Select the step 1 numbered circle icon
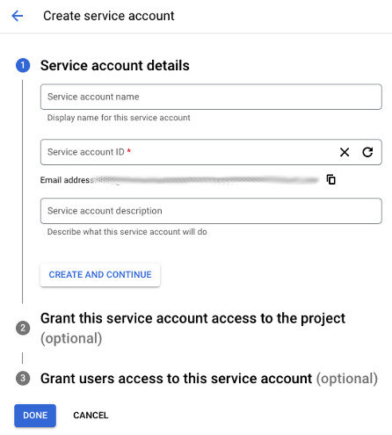This screenshot has height=435, width=392. click(23, 65)
